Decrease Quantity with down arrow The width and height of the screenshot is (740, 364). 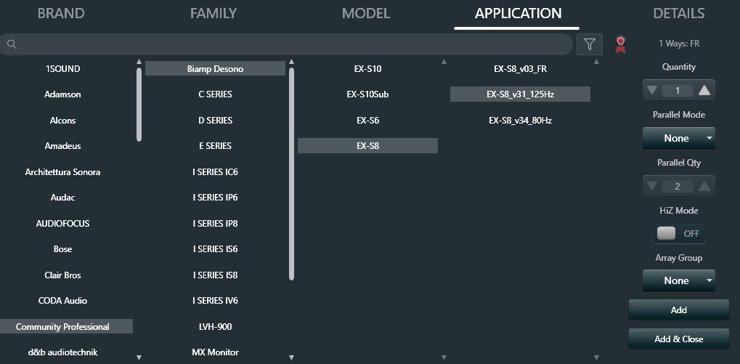coord(652,89)
